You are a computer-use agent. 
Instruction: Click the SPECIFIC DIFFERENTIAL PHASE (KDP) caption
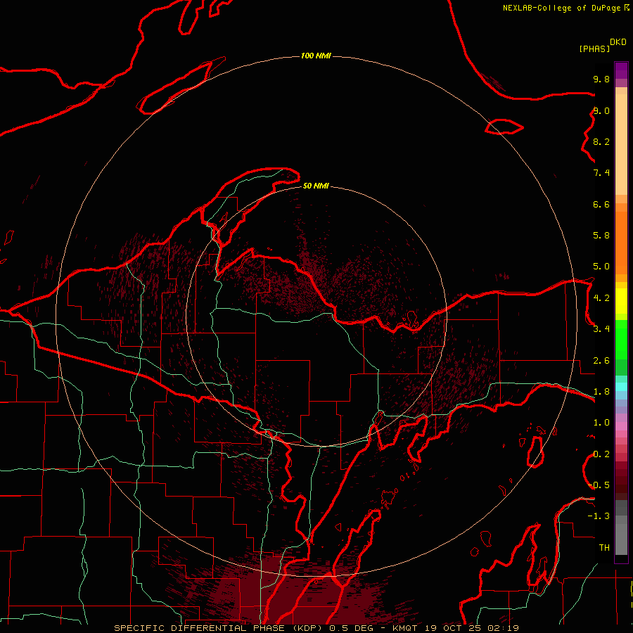click(x=219, y=628)
